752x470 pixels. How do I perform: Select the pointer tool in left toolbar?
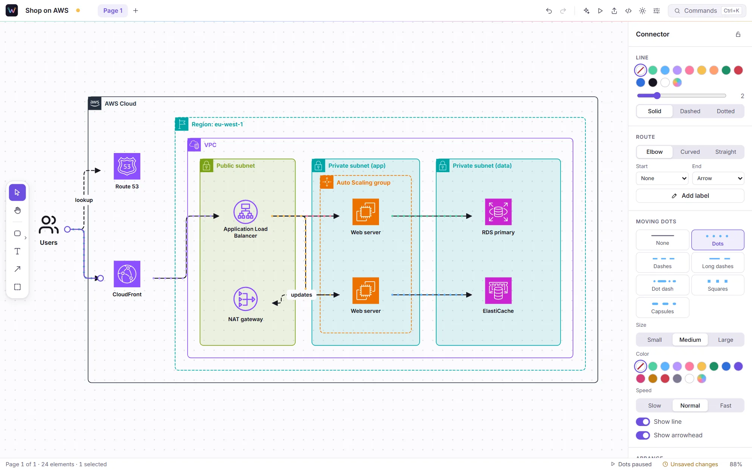(x=17, y=193)
